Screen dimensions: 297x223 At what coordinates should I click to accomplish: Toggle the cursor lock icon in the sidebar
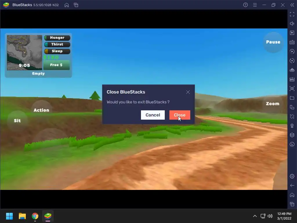click(x=292, y=33)
